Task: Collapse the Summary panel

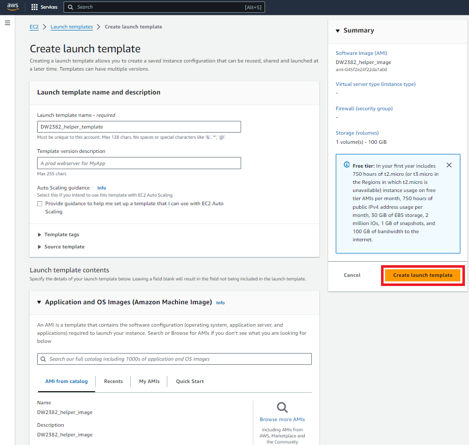Action: (x=338, y=31)
